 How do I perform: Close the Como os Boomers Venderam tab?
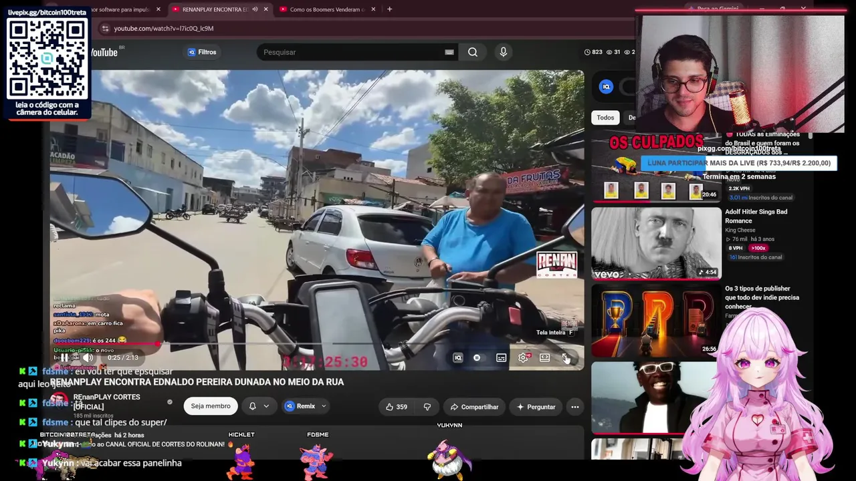373,9
